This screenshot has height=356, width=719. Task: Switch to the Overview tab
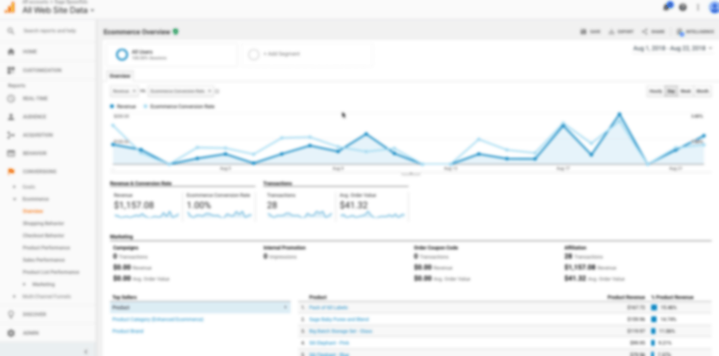tap(120, 76)
